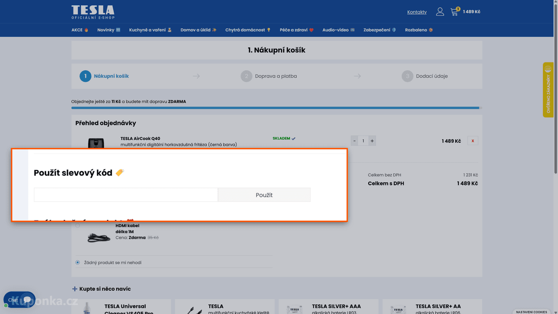Click the Kontakty link
Image resolution: width=558 pixels, height=314 pixels.
(417, 12)
